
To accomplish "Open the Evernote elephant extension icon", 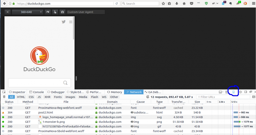I will [230, 3].
